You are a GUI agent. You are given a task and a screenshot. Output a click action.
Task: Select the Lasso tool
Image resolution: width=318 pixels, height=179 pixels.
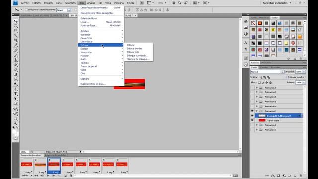pyautogui.click(x=15, y=31)
